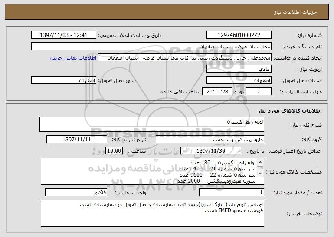Select the goods group field دارو، پزشکی و سلامت

210,140
